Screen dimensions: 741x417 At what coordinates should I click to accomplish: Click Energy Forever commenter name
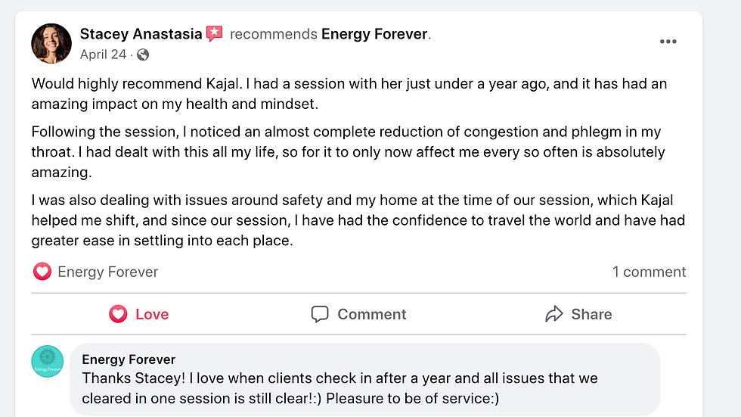129,359
